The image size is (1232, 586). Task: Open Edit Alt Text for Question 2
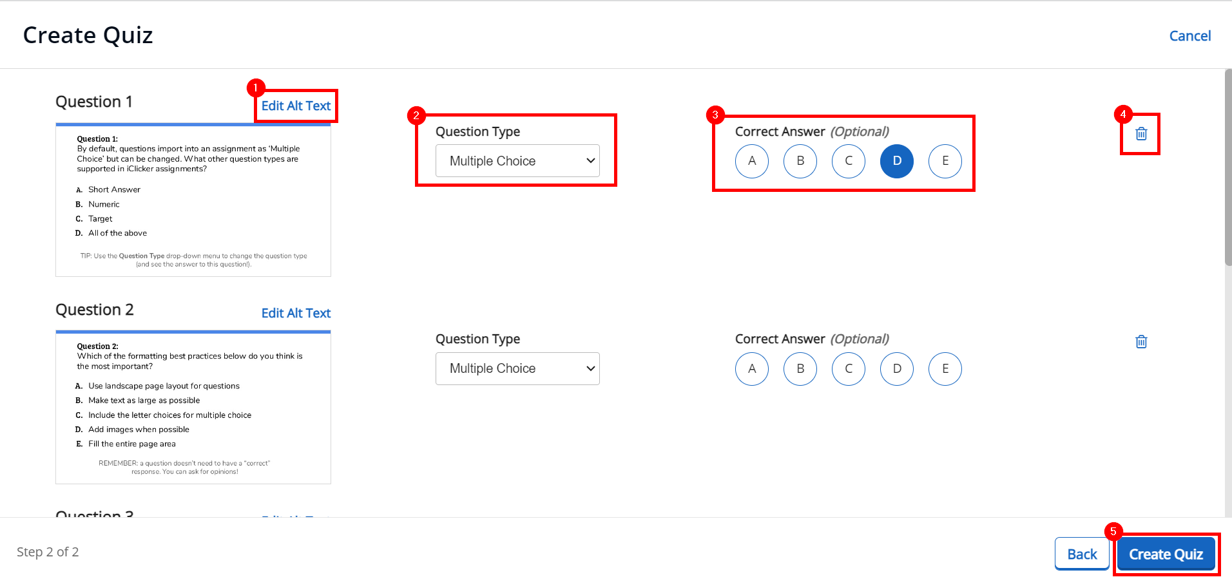296,313
